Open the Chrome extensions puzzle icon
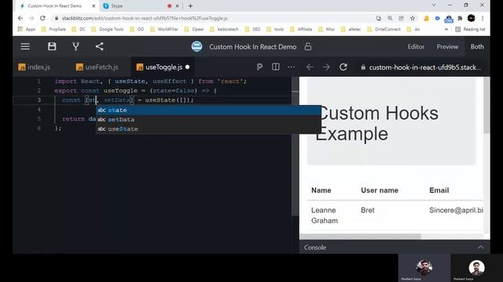This screenshot has height=282, width=503. (460, 18)
